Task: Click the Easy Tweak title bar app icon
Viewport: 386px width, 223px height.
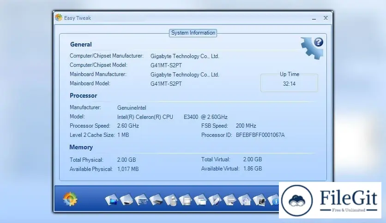Action: pos(59,18)
